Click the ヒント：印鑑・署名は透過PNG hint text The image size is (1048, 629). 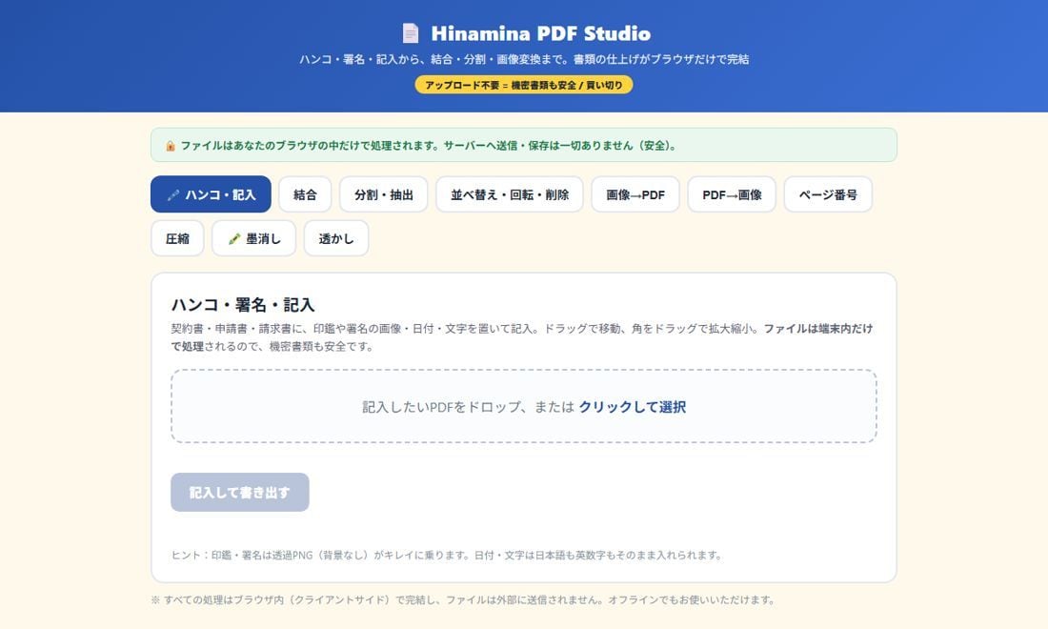[x=447, y=555]
